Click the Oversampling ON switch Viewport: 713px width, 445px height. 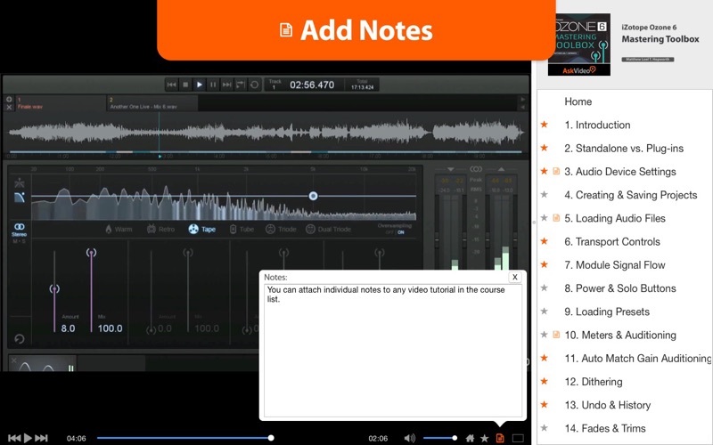[400, 232]
